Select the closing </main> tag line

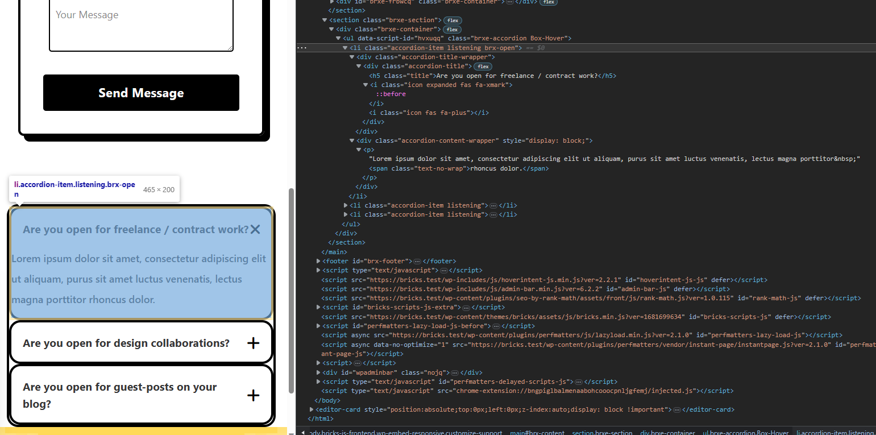334,252
